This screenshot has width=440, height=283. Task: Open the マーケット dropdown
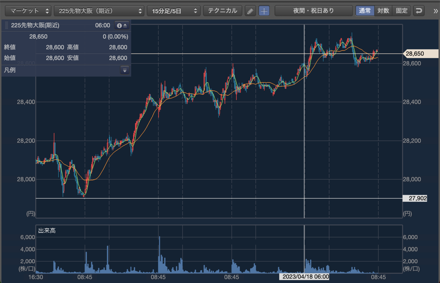pos(29,11)
